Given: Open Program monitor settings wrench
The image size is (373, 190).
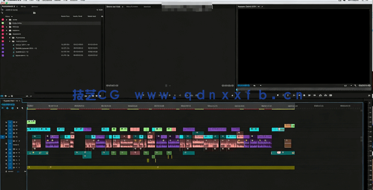Looking at the screenshot, I should point(355,85).
